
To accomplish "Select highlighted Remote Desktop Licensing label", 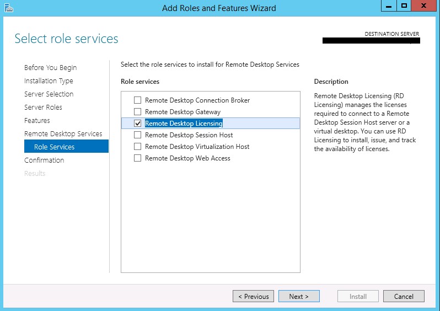I will 184,123.
